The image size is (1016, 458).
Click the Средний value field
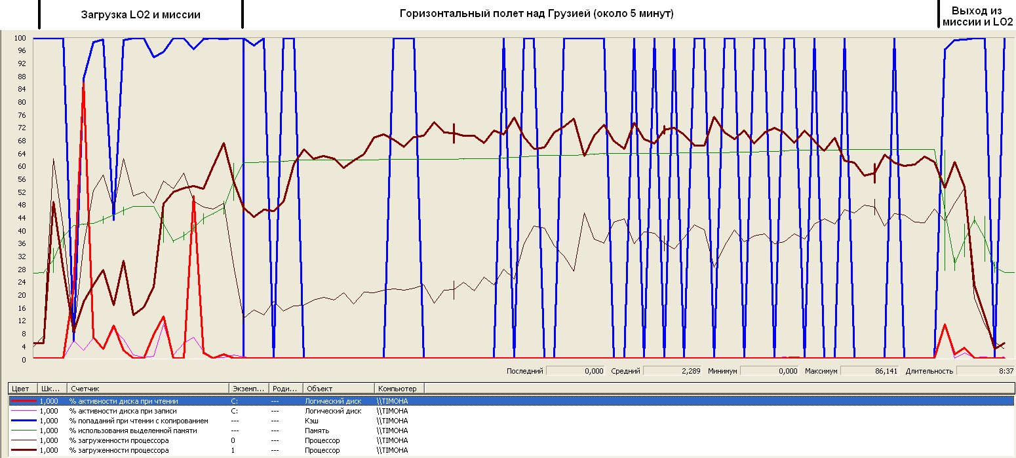coord(673,371)
